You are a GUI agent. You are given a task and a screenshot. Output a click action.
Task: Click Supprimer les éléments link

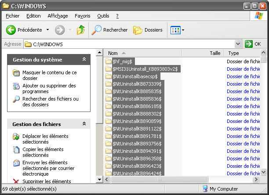coord(47,181)
